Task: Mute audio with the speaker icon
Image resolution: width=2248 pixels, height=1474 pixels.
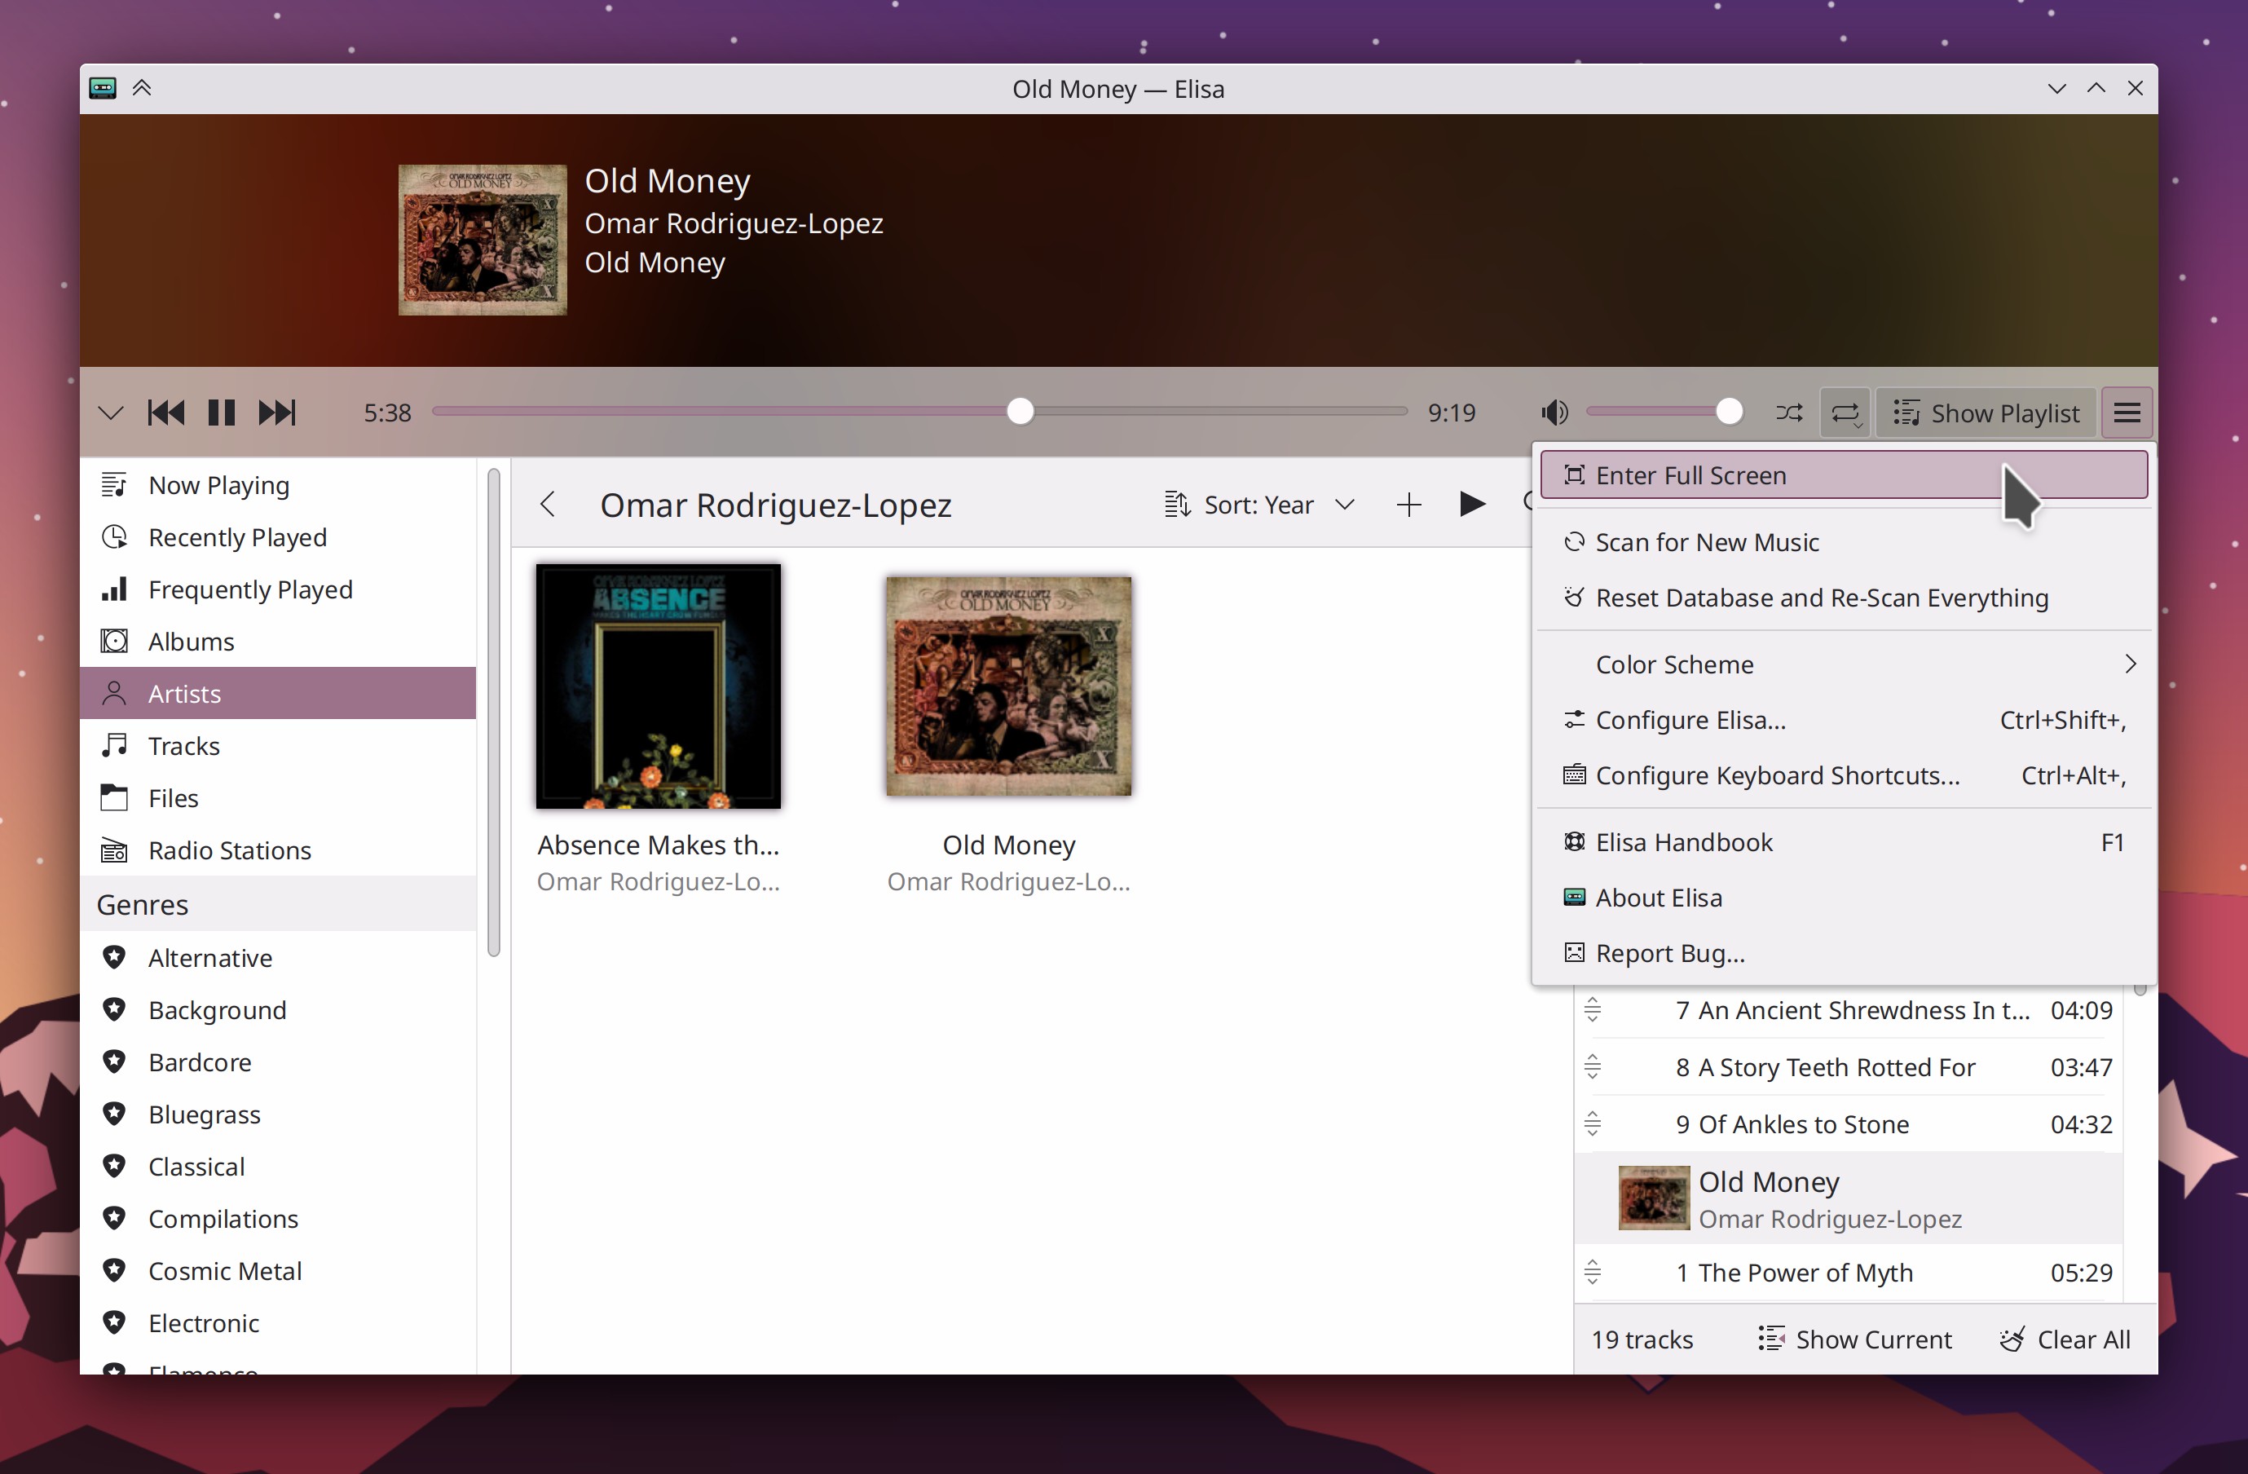Action: (1554, 413)
